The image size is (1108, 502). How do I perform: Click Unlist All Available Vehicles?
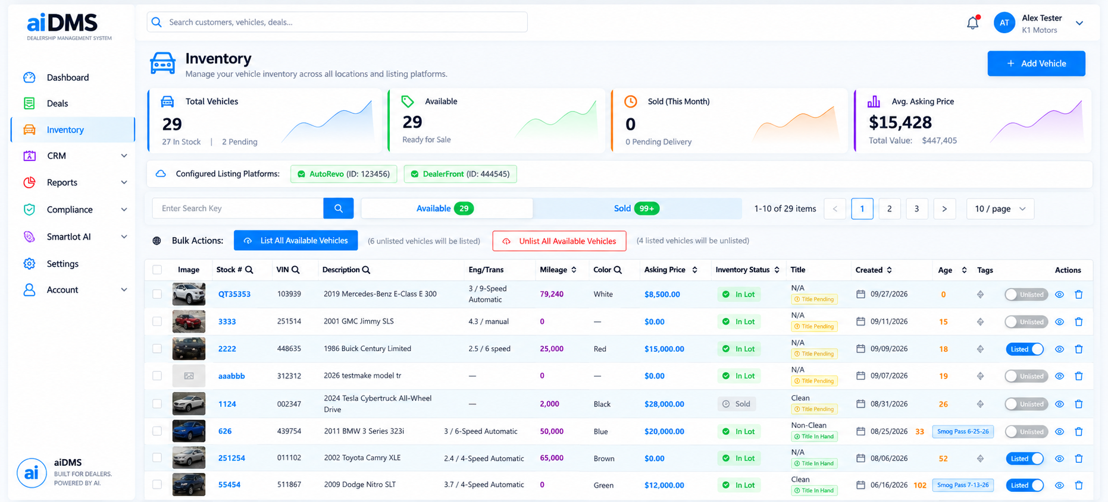coord(559,241)
